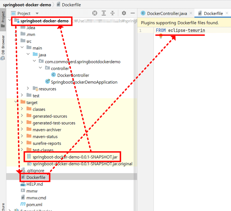Open the HELP.md file
Image resolution: width=231 pixels, height=211 pixels.
coord(35,184)
